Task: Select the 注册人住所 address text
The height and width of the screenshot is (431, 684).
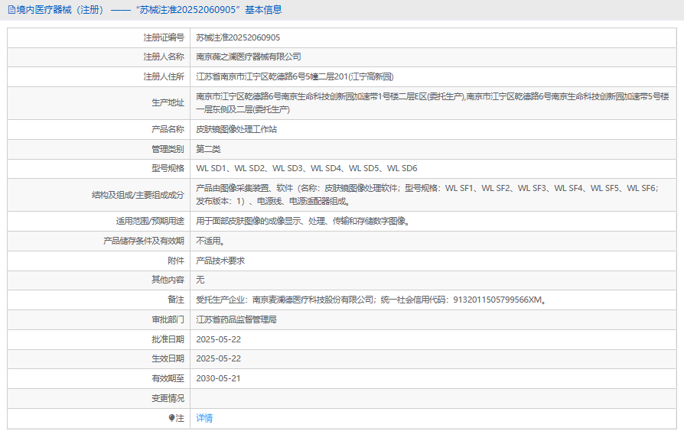Action: pyautogui.click(x=295, y=76)
